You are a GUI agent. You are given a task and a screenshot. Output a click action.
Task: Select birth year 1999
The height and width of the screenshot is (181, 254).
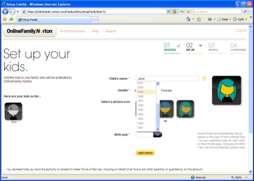(x=146, y=92)
